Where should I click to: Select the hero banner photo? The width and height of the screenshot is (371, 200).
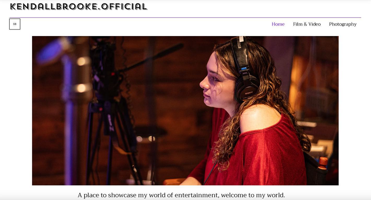185,111
